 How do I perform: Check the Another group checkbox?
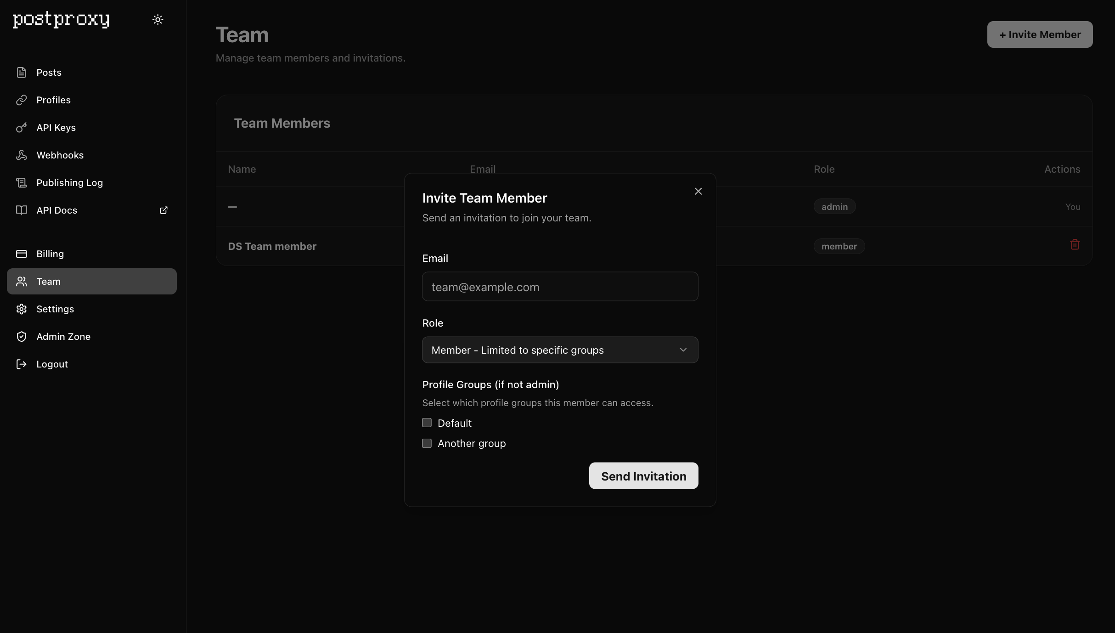click(x=427, y=443)
